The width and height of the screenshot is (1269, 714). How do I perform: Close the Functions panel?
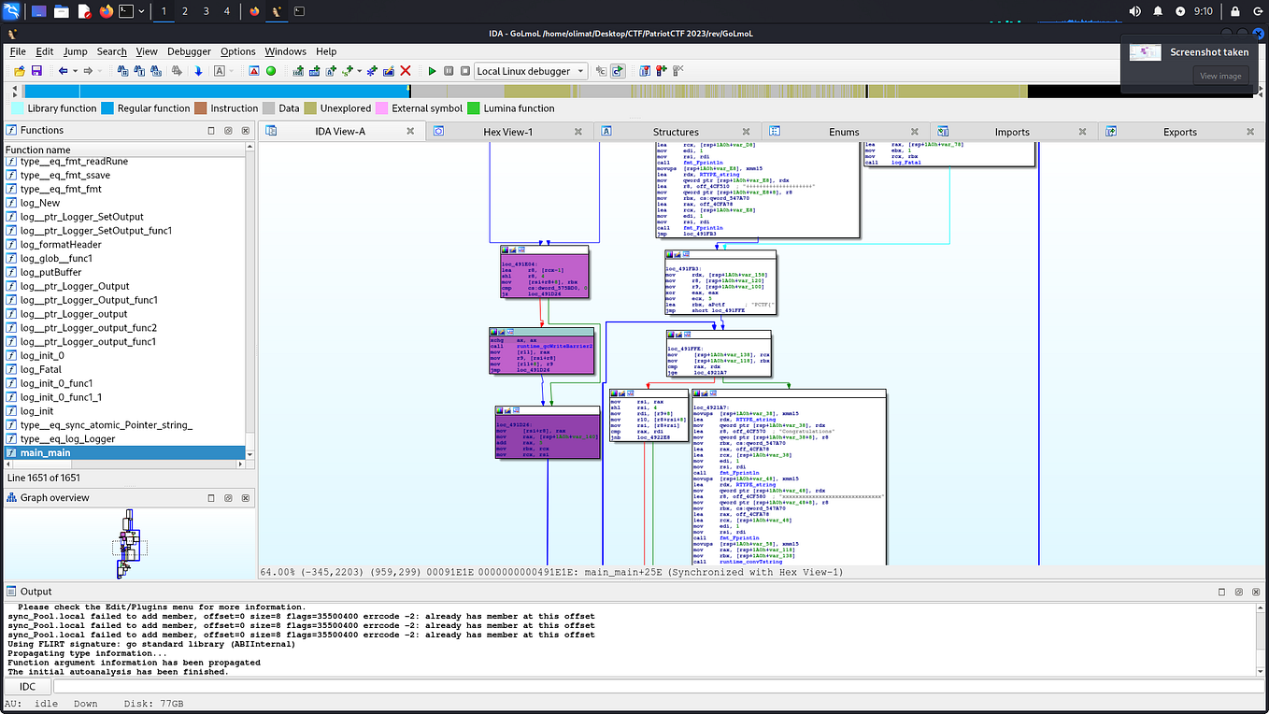click(x=244, y=131)
